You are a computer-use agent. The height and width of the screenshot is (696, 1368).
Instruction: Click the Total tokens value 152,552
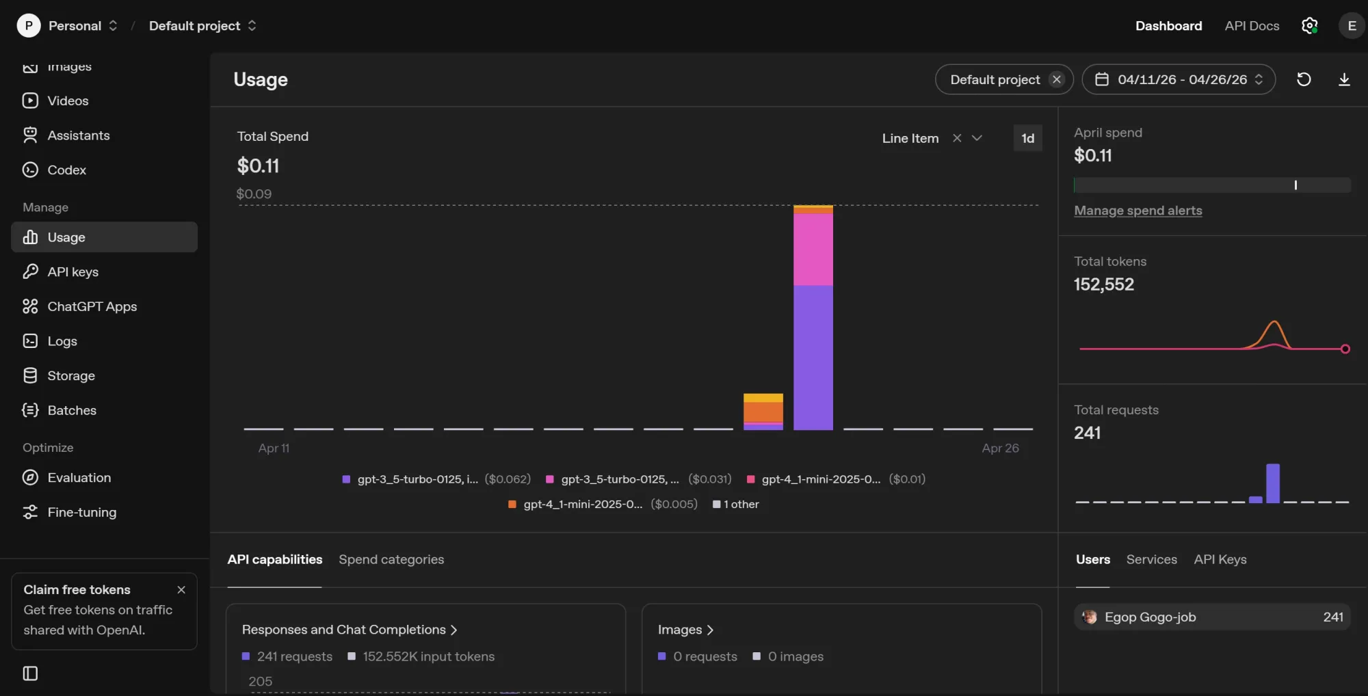(x=1104, y=284)
